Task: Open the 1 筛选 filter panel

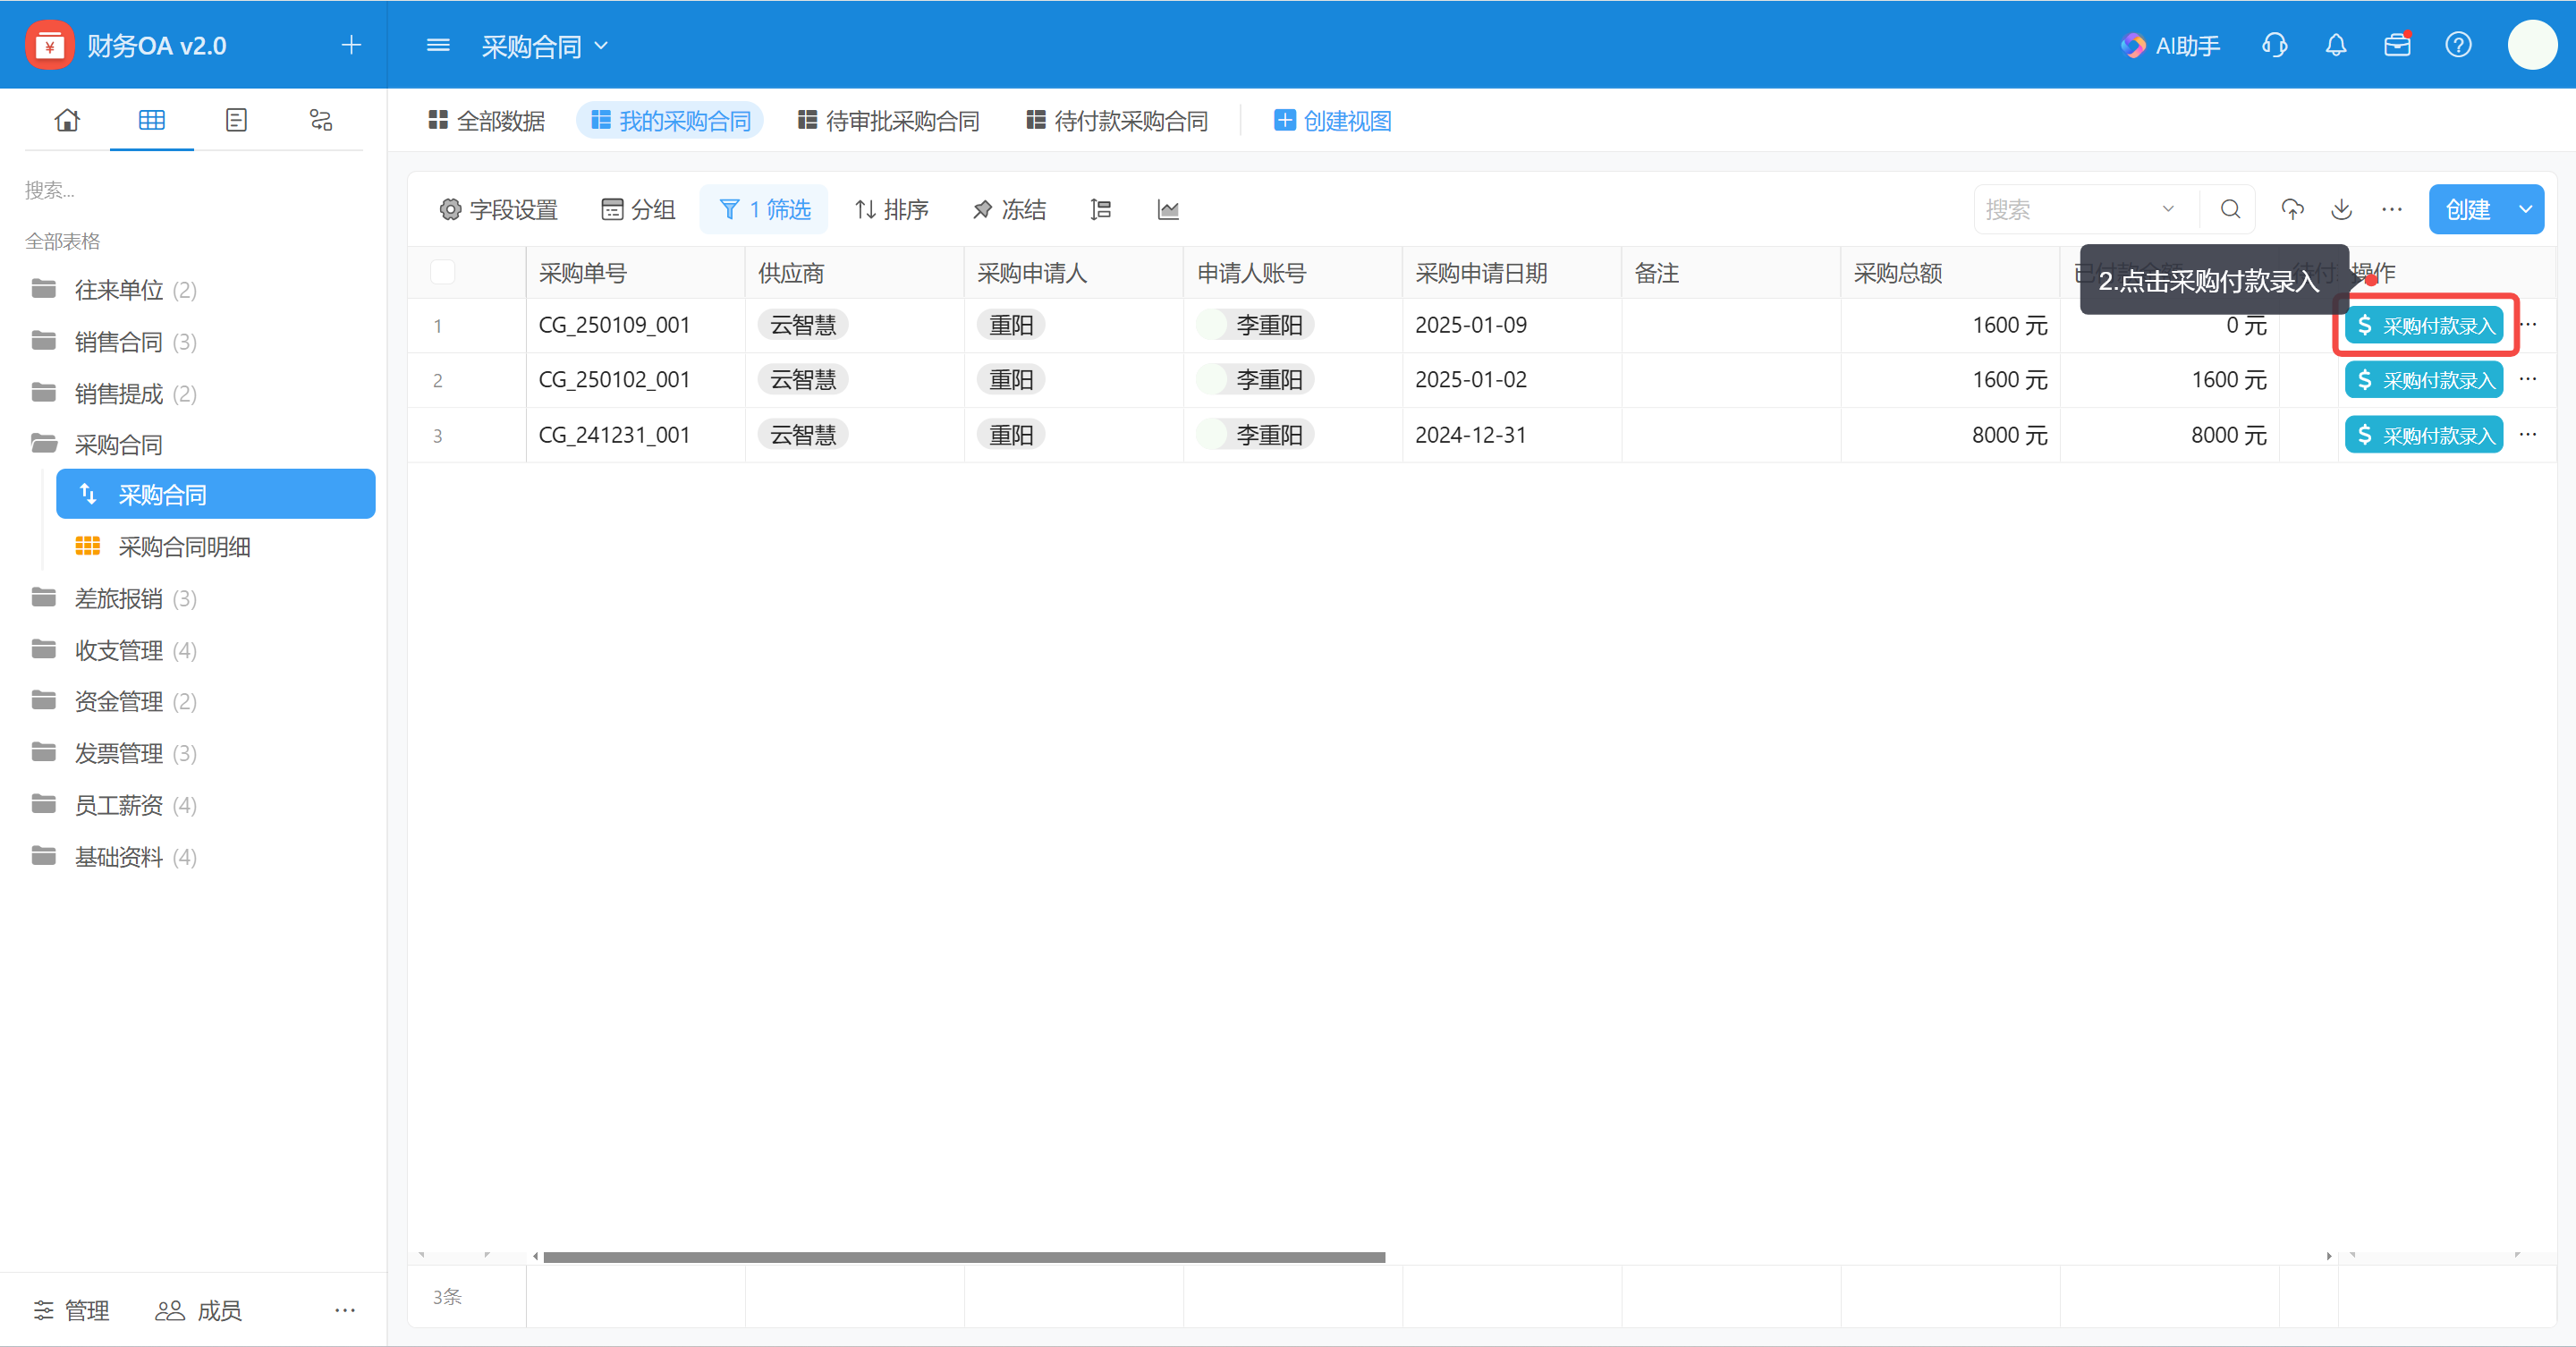Action: [x=764, y=209]
